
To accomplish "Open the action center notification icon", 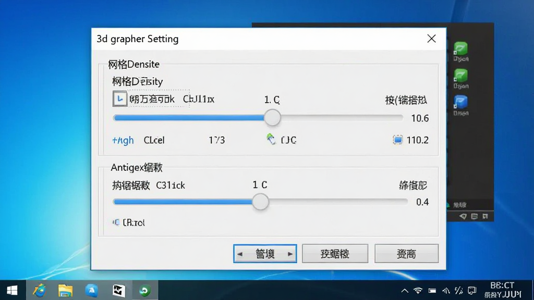I will (x=472, y=291).
